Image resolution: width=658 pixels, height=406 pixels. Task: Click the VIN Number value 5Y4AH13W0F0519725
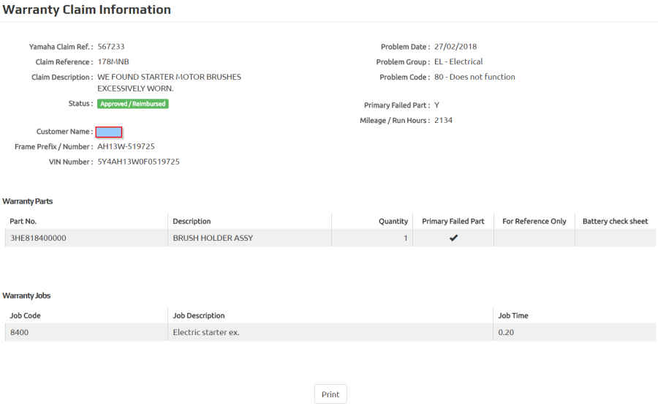click(138, 162)
